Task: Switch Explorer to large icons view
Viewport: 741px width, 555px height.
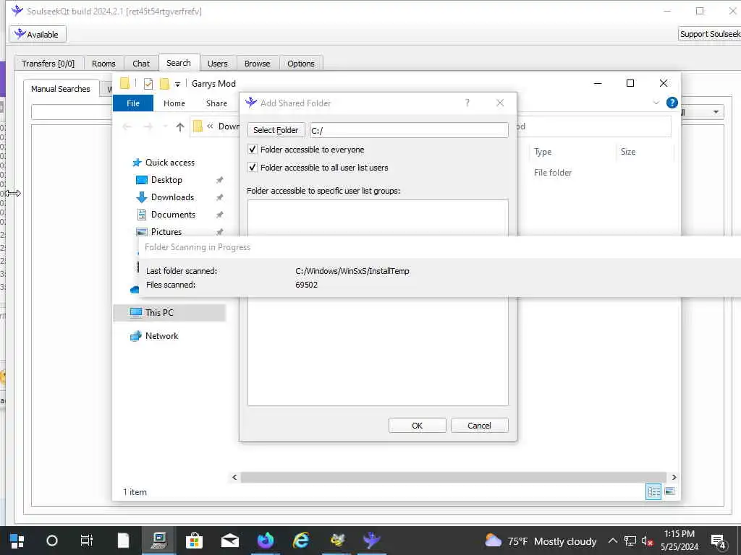Action: [x=669, y=491]
